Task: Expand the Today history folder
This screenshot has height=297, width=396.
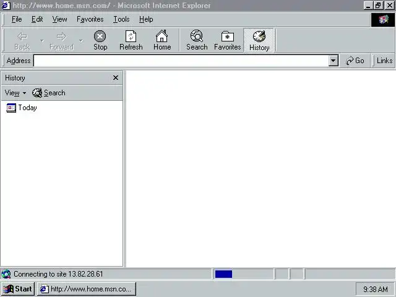Action: click(22, 108)
